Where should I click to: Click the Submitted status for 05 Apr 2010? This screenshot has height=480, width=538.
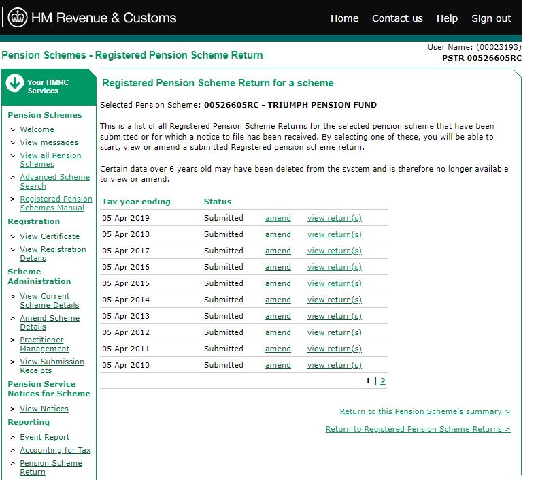[x=223, y=365]
